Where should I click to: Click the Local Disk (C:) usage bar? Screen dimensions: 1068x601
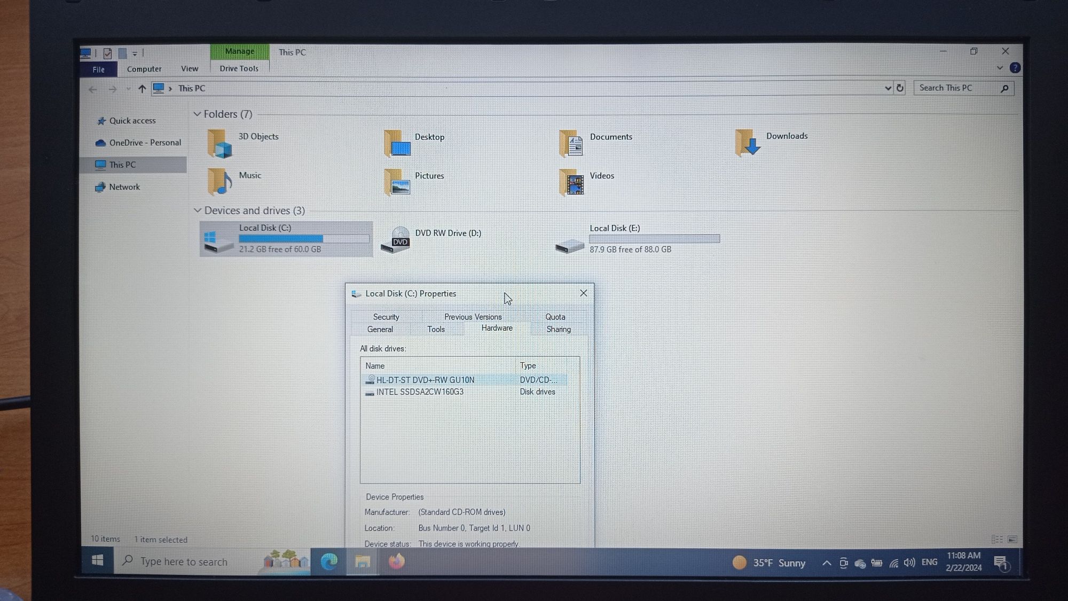(x=304, y=239)
